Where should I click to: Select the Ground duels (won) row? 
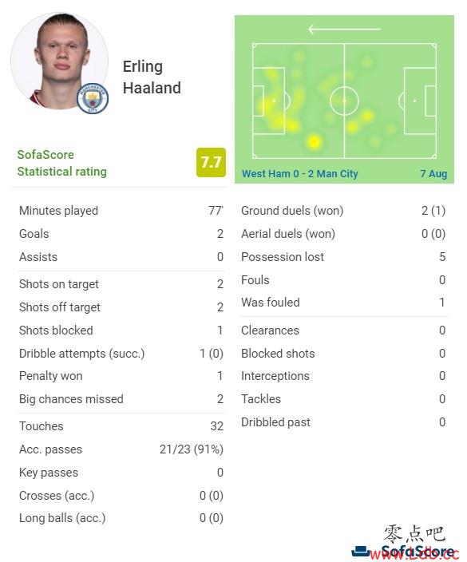(x=343, y=211)
